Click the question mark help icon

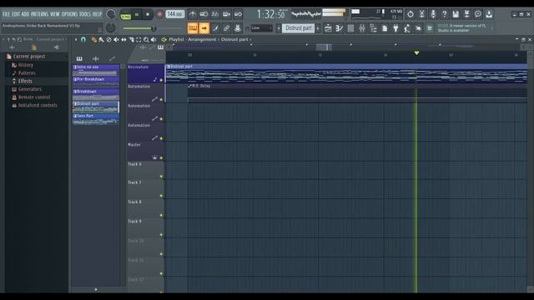pyautogui.click(x=444, y=14)
